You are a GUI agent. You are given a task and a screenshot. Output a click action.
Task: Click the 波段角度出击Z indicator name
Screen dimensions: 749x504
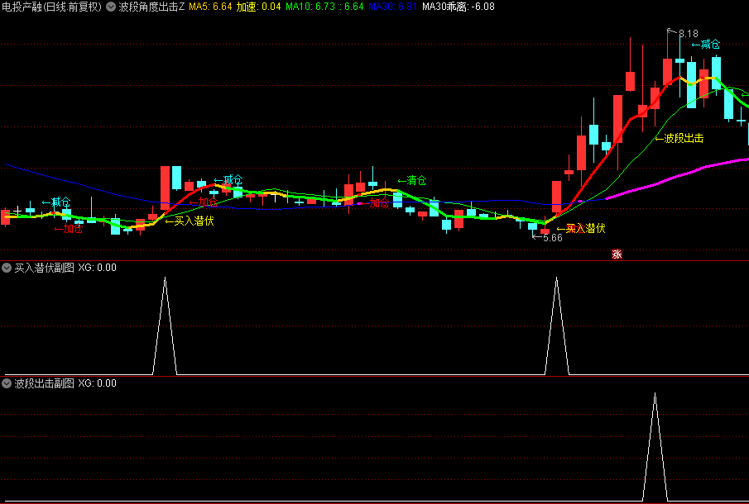[151, 7]
